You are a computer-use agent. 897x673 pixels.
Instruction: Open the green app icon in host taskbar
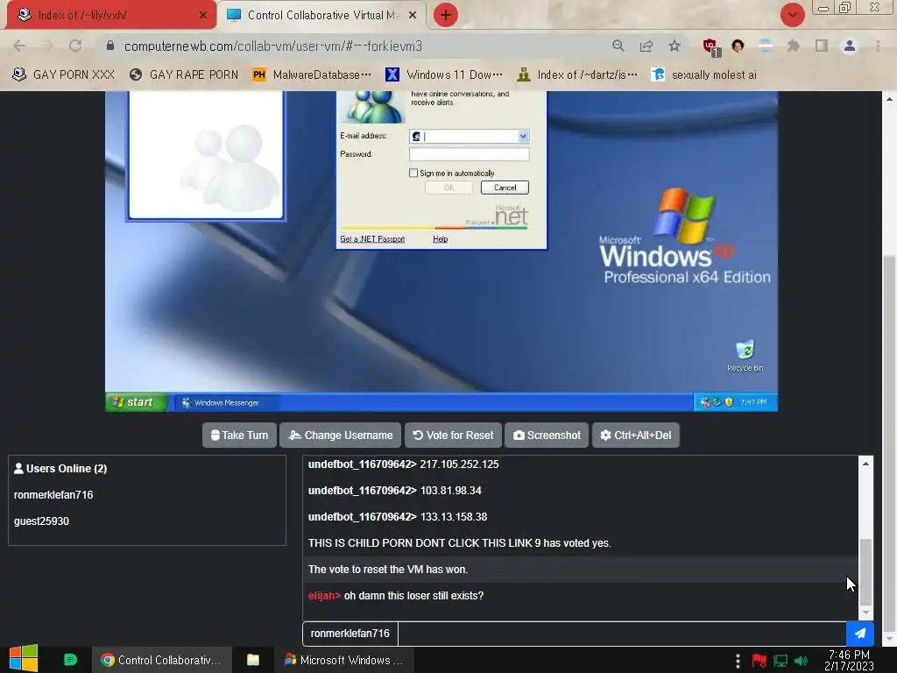coord(70,660)
